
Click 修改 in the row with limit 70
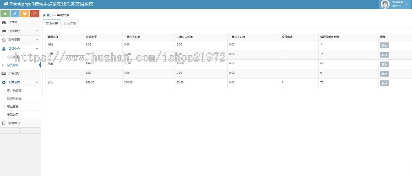coord(384,83)
